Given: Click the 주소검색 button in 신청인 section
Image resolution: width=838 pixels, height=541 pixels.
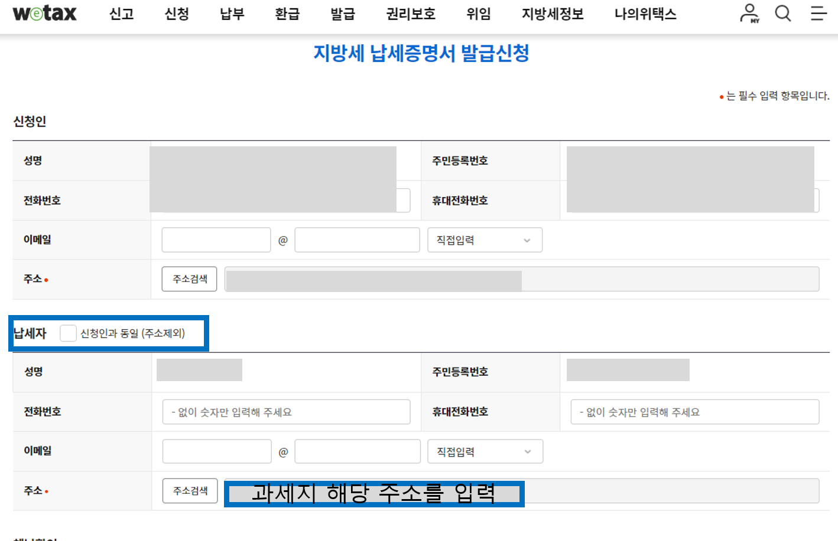Looking at the screenshot, I should [x=189, y=278].
